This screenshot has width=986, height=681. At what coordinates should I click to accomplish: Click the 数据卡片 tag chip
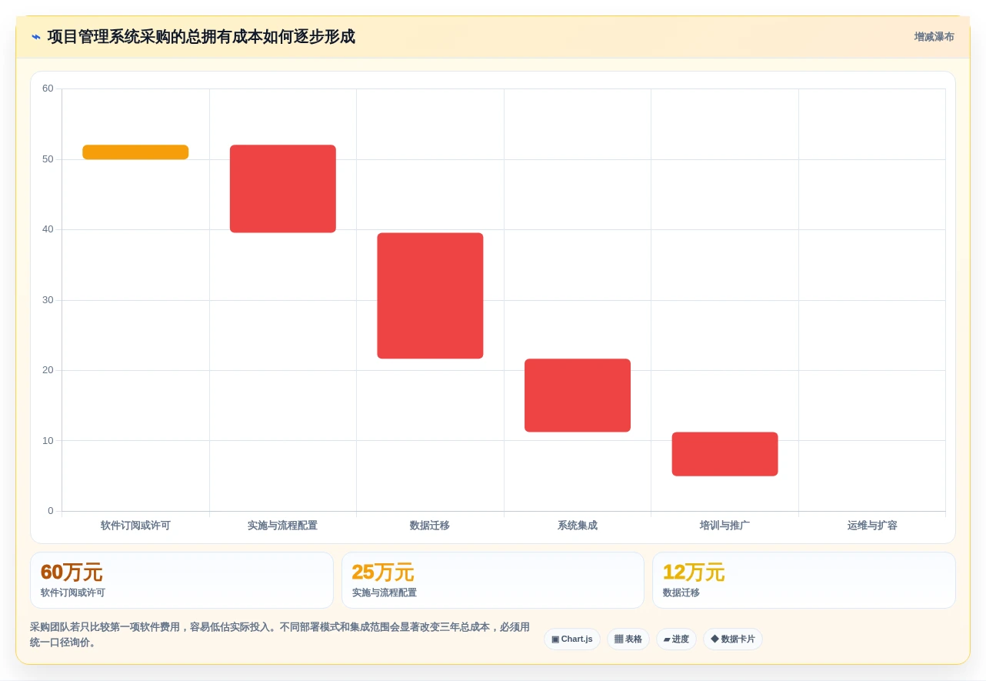point(733,639)
